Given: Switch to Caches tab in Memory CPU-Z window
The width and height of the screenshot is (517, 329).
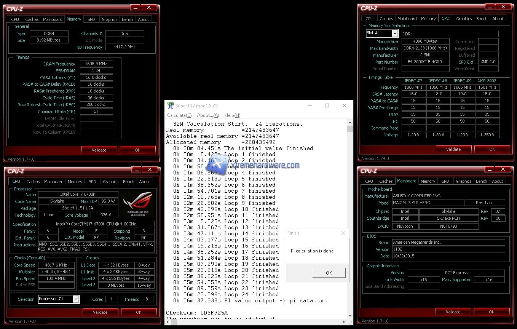Looking at the screenshot, I should pyautogui.click(x=32, y=19).
